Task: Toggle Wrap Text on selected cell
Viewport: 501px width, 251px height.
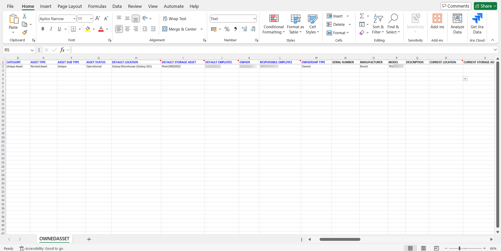Action: pyautogui.click(x=175, y=19)
